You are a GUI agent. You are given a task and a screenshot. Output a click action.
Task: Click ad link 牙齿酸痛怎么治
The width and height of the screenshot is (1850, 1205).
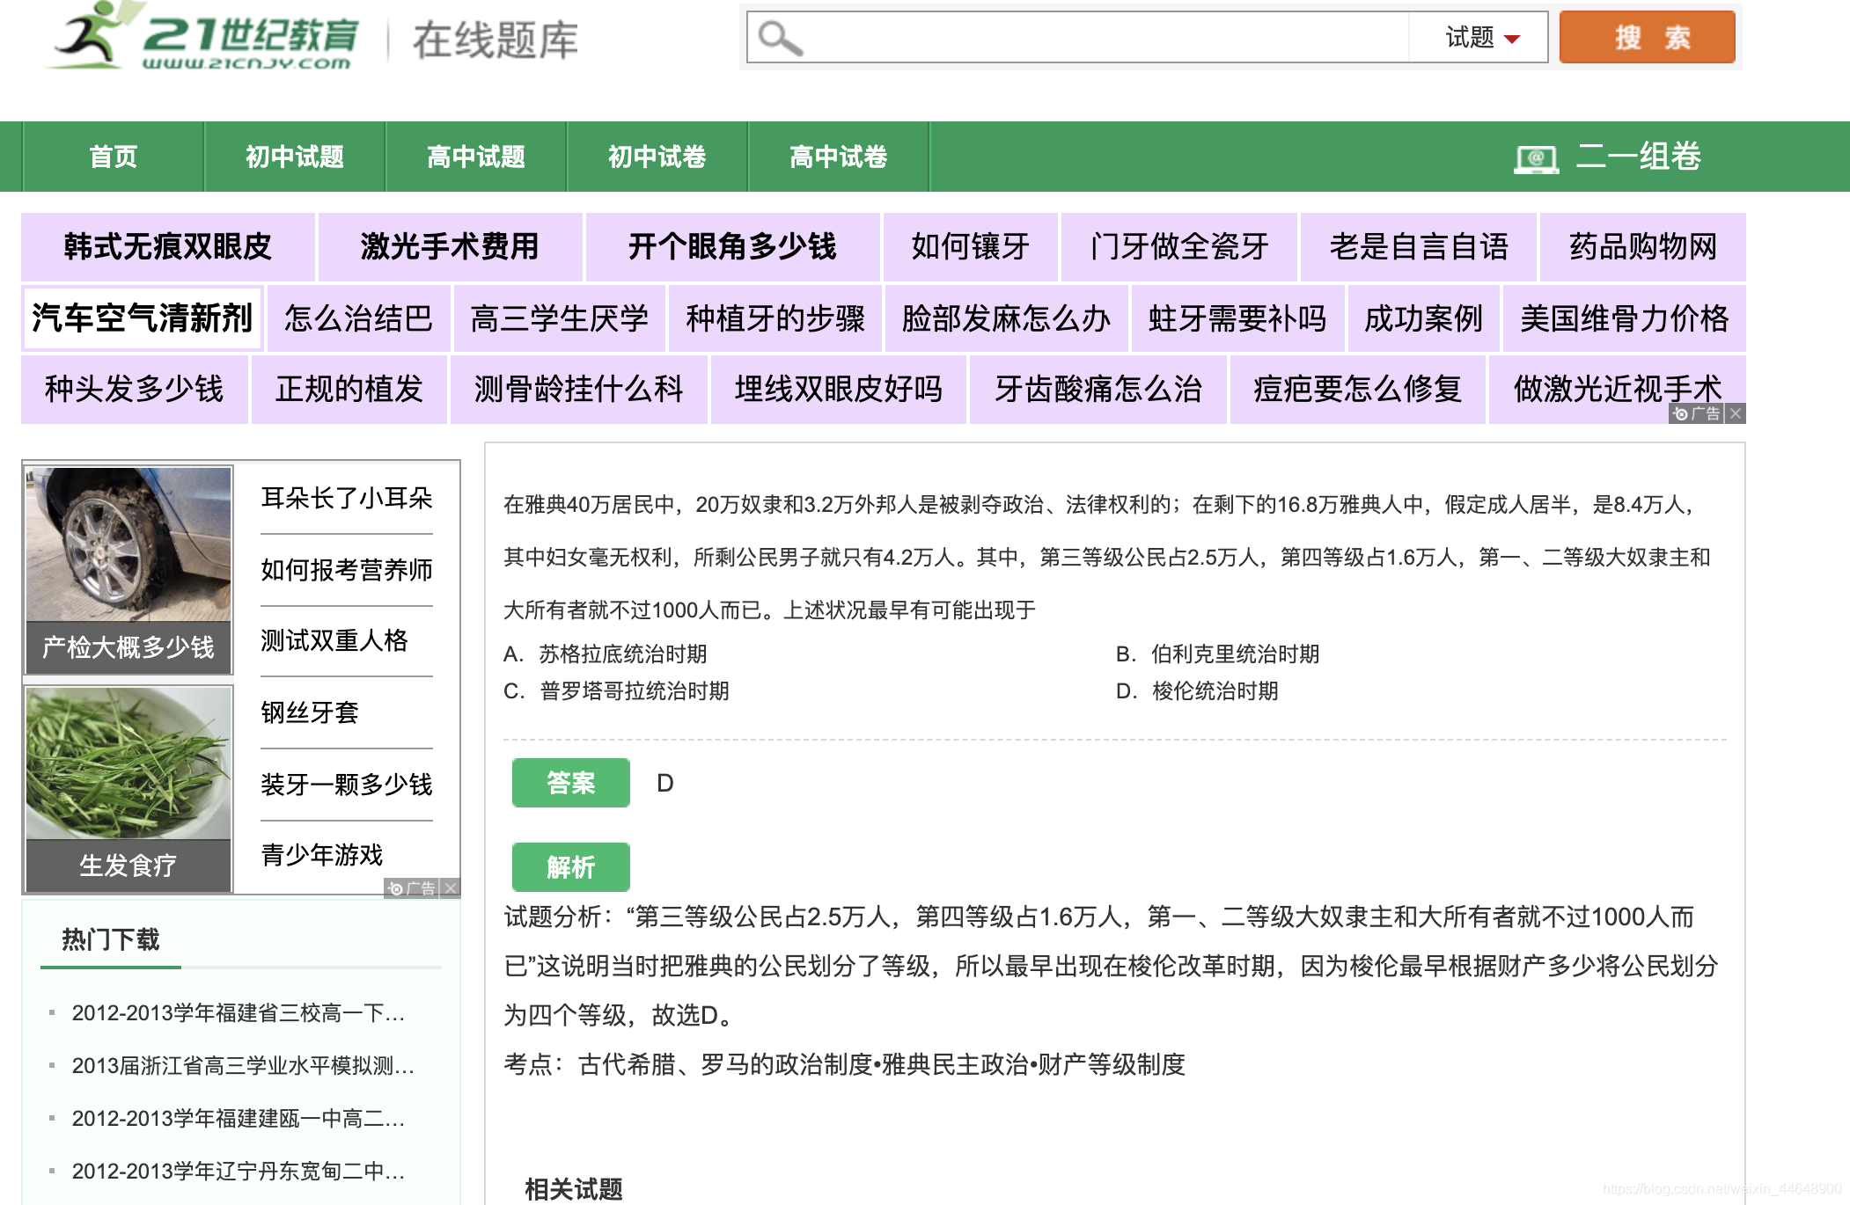pyautogui.click(x=1098, y=389)
